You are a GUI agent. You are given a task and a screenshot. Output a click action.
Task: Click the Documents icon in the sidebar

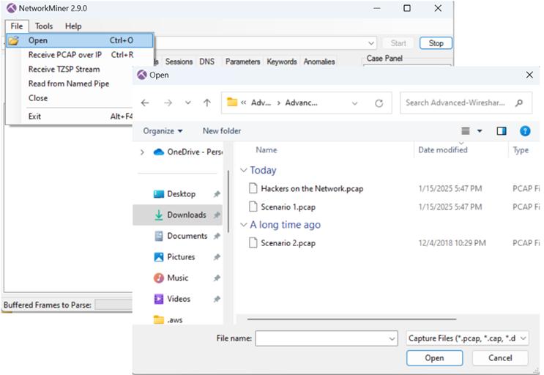click(159, 236)
